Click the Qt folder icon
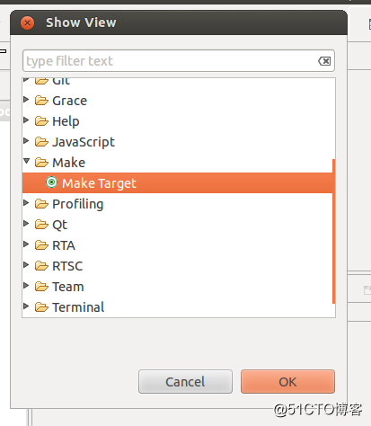 [x=41, y=225]
